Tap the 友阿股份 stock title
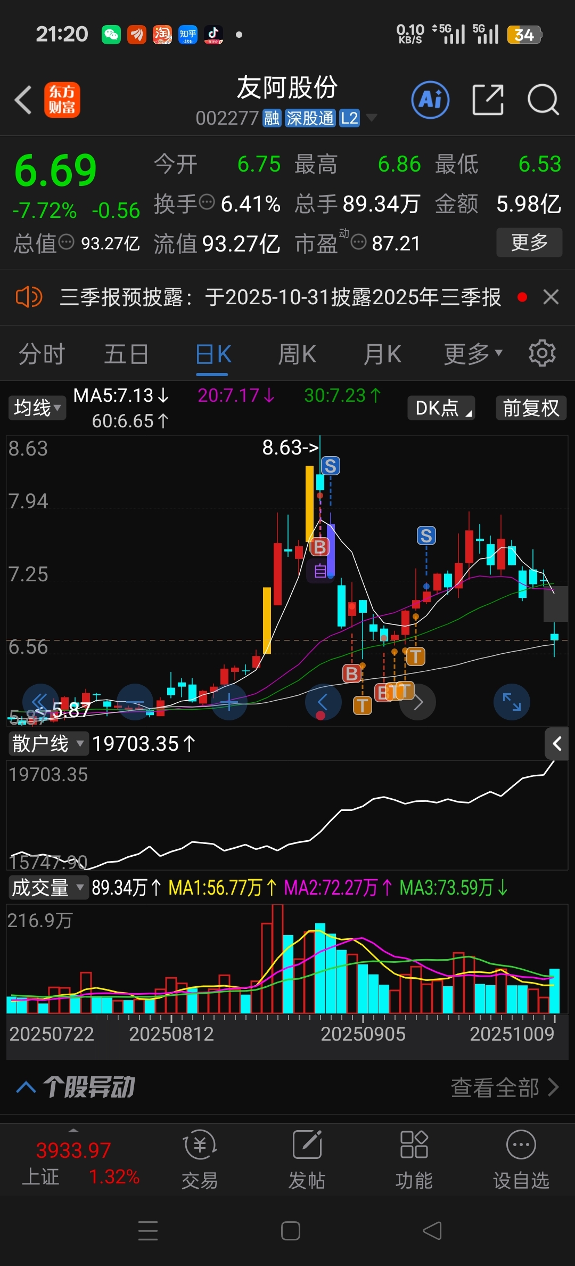Screen dimensions: 575x1266 pos(287,87)
